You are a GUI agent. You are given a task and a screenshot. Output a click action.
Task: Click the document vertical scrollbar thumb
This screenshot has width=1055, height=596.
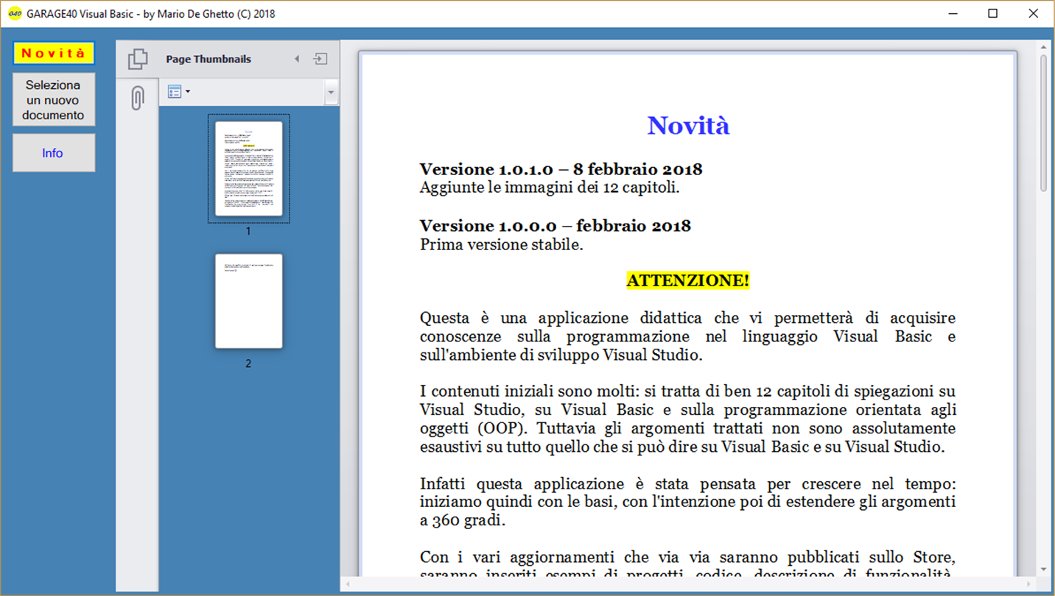[x=1043, y=123]
